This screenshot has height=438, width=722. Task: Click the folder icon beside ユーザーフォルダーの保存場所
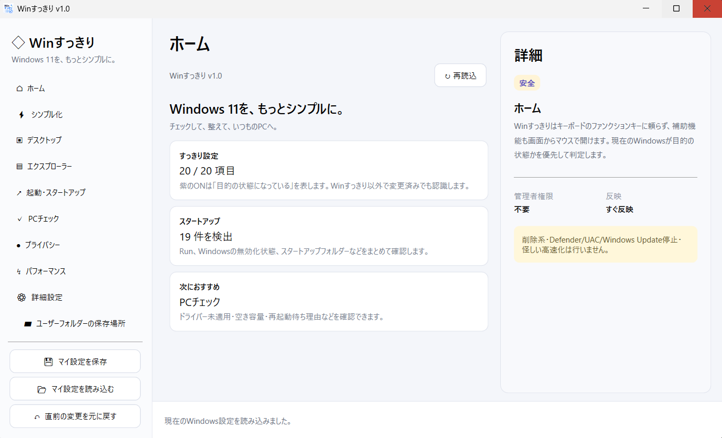tap(28, 324)
